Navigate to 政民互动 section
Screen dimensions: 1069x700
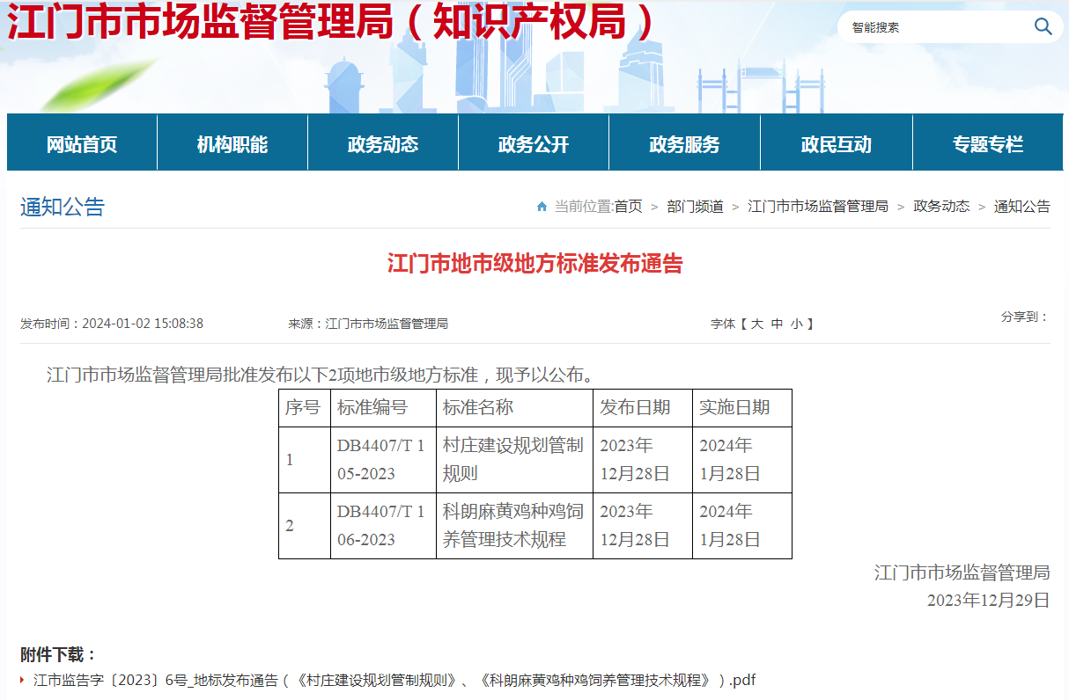[x=836, y=144]
